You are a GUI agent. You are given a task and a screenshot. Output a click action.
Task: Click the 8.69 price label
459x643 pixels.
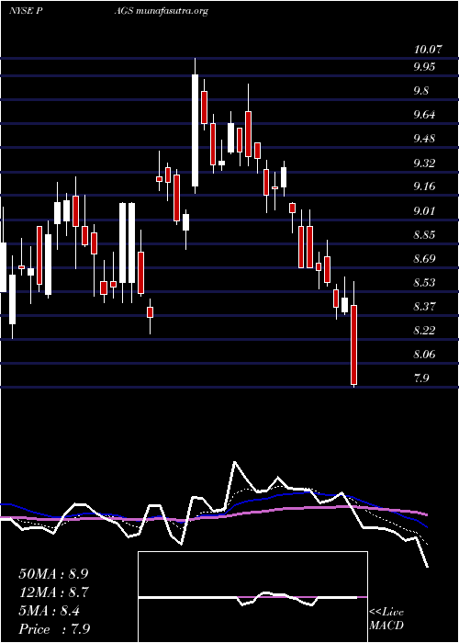coord(424,259)
